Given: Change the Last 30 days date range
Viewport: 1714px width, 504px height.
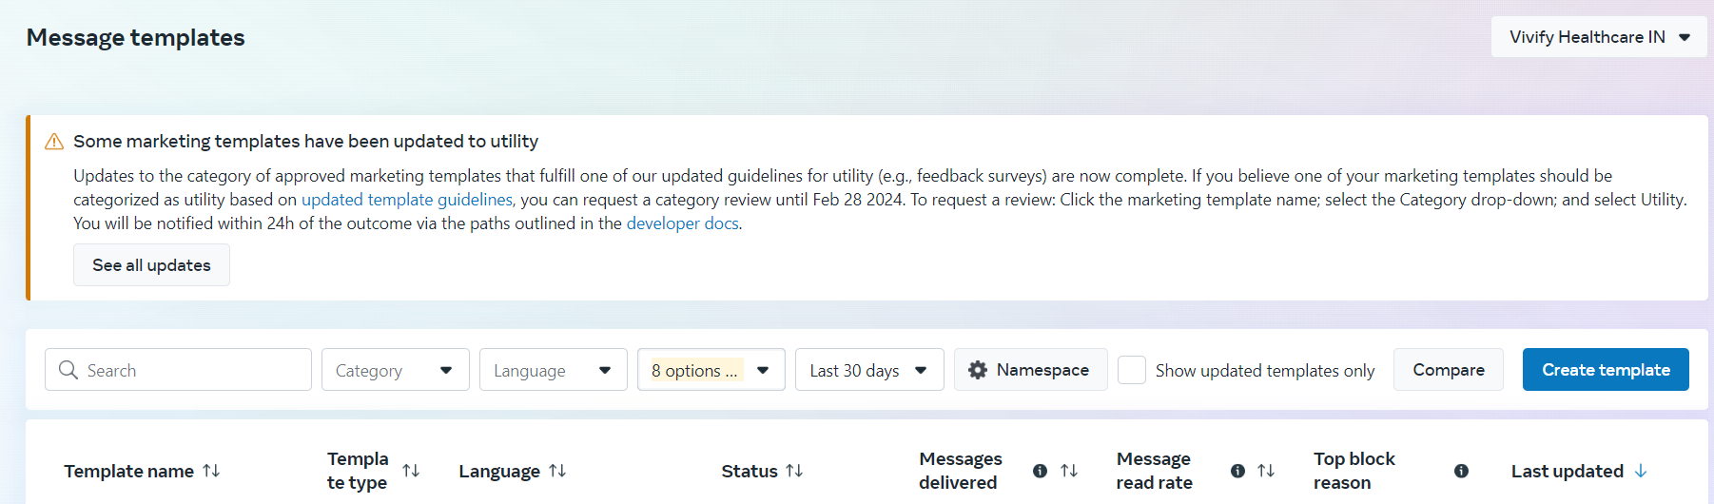Looking at the screenshot, I should pos(868,370).
